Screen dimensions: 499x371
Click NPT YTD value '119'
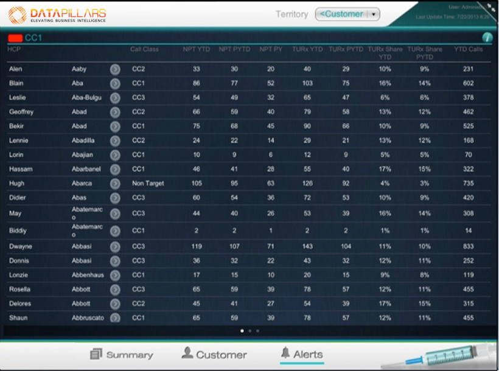click(x=197, y=246)
